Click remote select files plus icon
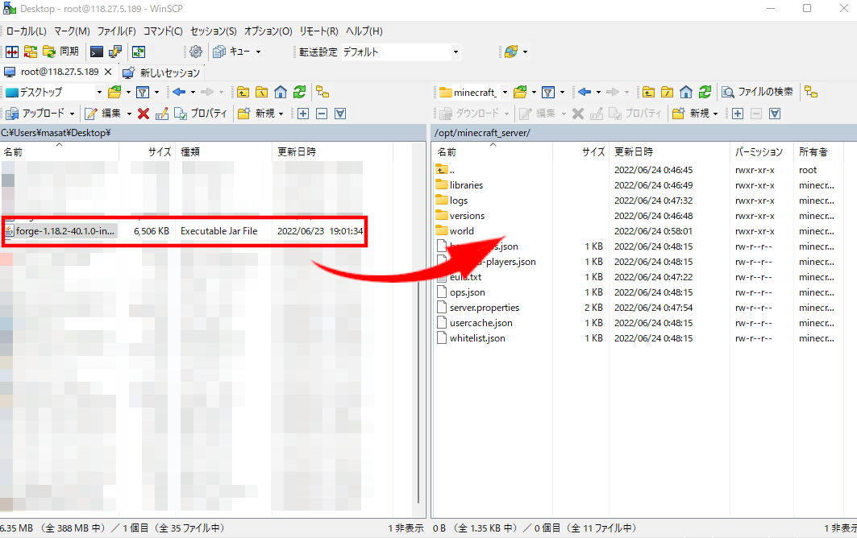This screenshot has width=857, height=538. click(x=738, y=113)
